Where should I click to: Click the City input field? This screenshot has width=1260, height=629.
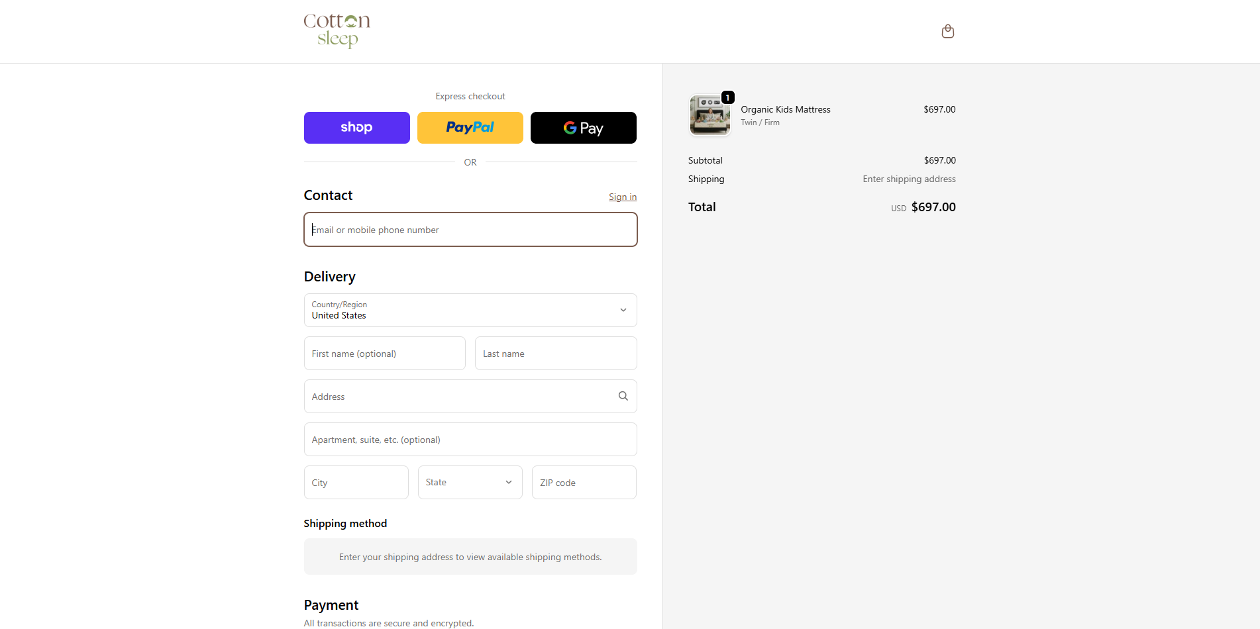point(356,482)
